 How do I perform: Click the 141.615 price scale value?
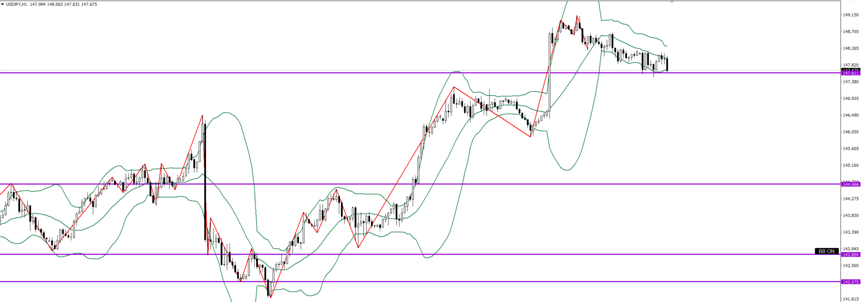point(850,299)
